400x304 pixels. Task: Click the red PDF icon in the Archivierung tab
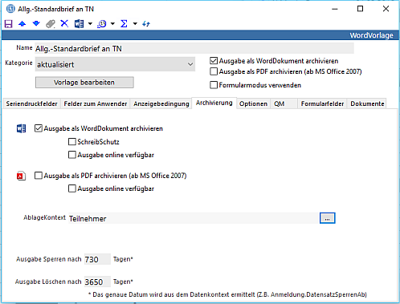[21, 176]
